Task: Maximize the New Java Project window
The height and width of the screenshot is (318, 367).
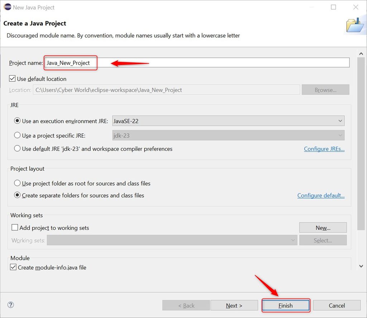Action: (x=334, y=7)
